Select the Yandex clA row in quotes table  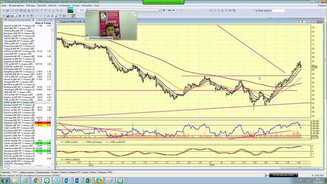28,161
